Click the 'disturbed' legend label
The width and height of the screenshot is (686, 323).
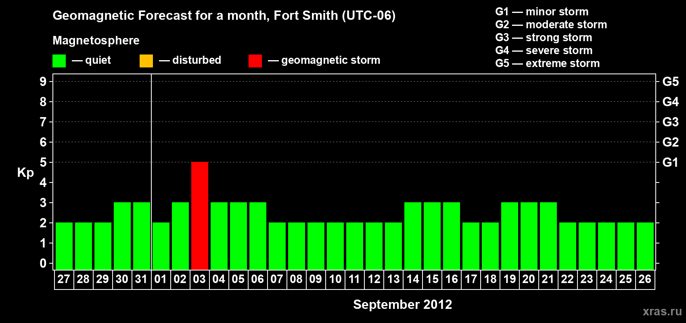(197, 60)
